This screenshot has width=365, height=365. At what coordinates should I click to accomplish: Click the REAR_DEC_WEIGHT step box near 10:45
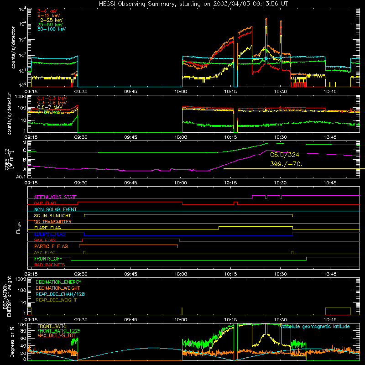click(x=338, y=311)
